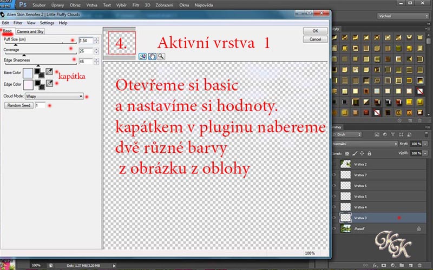Screen dimensions: 433x270
Task: Select the magnifier zoom tool in Xenofex preview
Action: click(161, 57)
